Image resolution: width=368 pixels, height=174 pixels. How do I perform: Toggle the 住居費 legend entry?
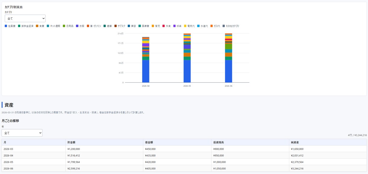[x=10, y=26]
